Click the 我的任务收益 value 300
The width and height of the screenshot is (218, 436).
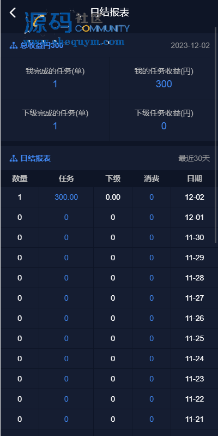click(x=164, y=84)
